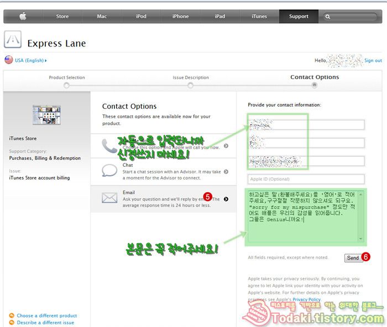Click 'iTunes Store account billing' text

pyautogui.click(x=39, y=178)
